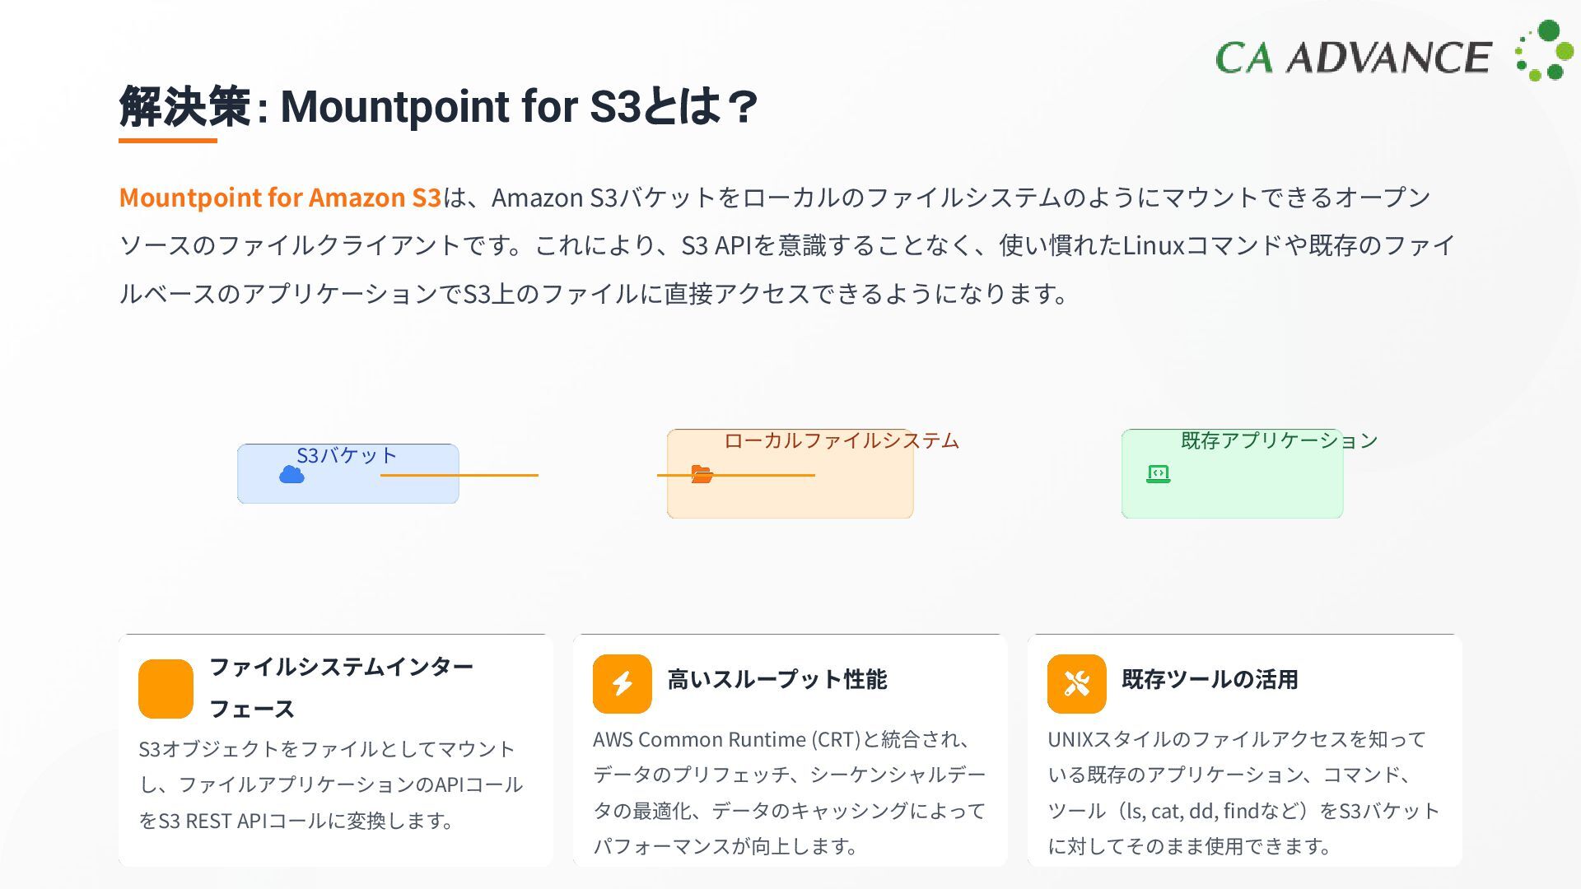Click the blue cloud icon in S3バケット box
The width and height of the screenshot is (1581, 889).
[291, 475]
